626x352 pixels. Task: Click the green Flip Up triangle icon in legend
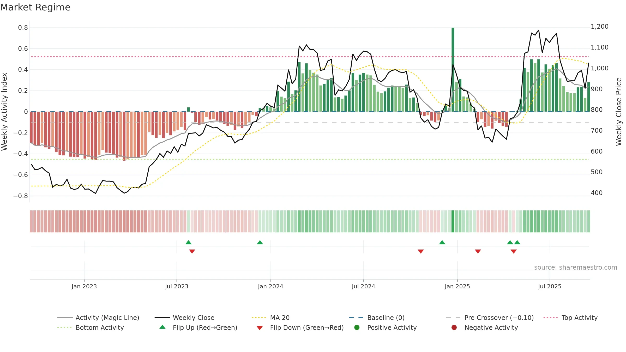coord(162,327)
